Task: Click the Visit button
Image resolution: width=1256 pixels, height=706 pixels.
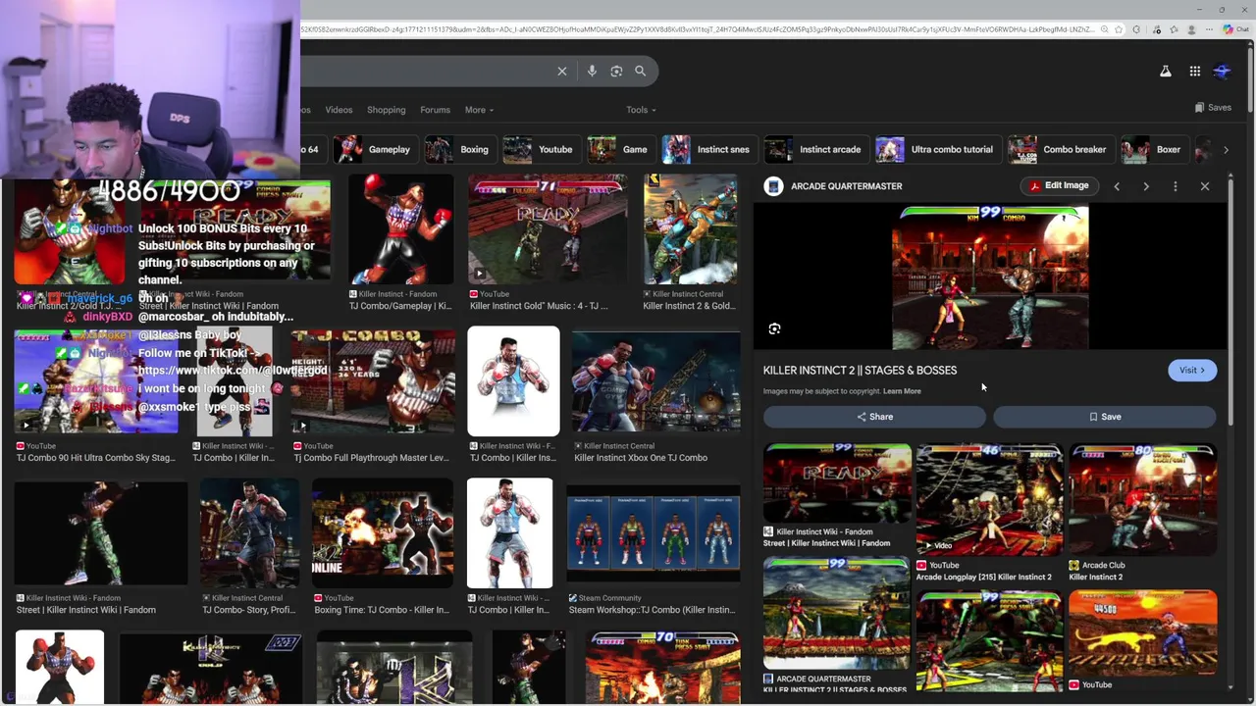Action: (x=1192, y=370)
